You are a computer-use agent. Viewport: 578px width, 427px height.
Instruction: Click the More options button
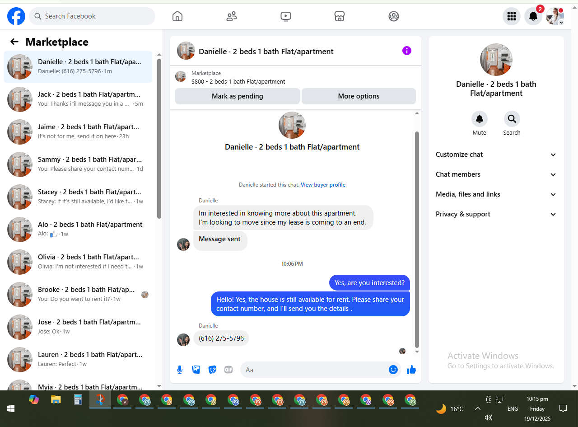click(359, 96)
